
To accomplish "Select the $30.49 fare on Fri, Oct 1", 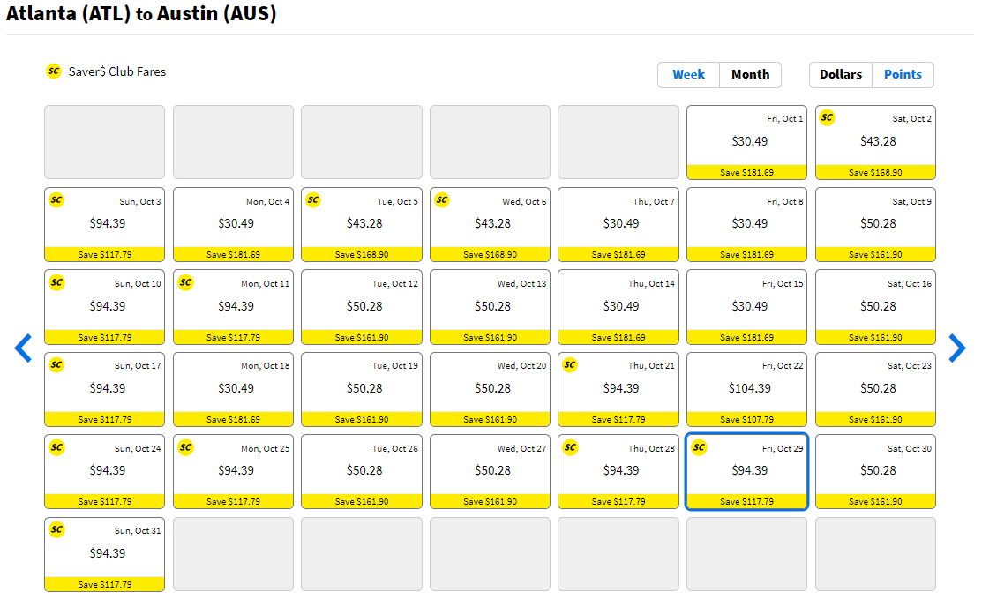I will [746, 141].
